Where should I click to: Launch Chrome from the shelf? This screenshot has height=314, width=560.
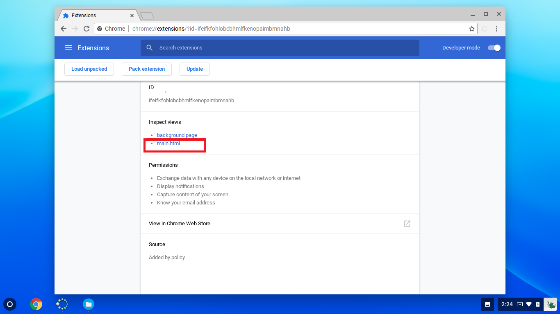pos(36,304)
